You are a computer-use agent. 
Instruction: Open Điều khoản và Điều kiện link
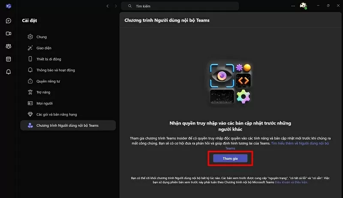pos(291,182)
